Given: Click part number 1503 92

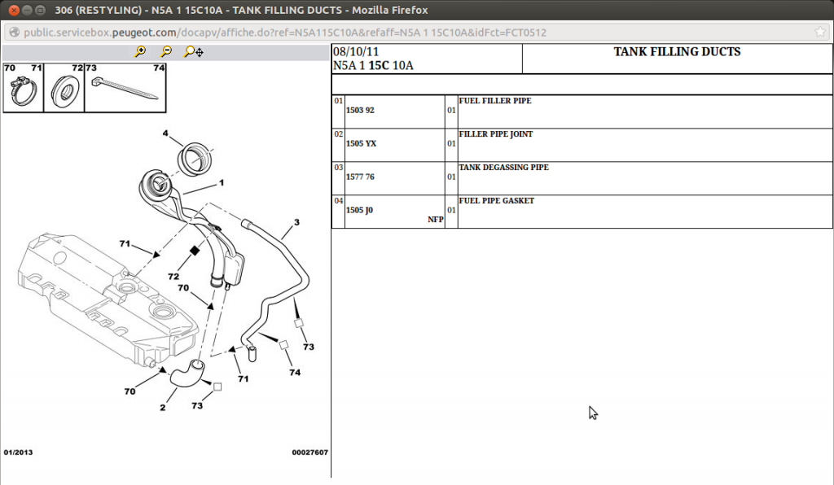Looking at the screenshot, I should (360, 111).
